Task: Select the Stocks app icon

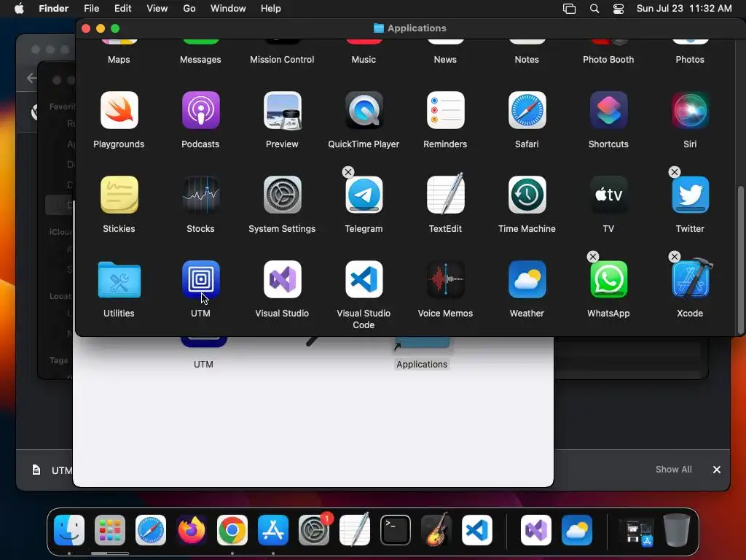Action: [201, 195]
